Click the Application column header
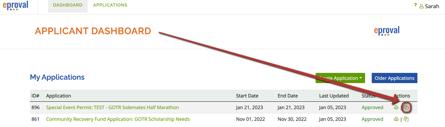This screenshot has height=127, width=445. [x=59, y=96]
